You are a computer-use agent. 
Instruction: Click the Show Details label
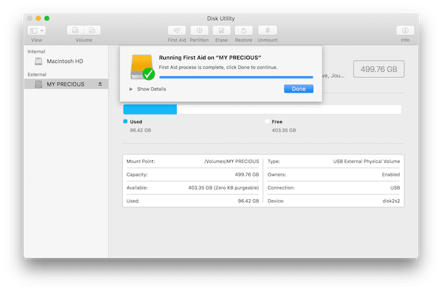[x=151, y=89]
